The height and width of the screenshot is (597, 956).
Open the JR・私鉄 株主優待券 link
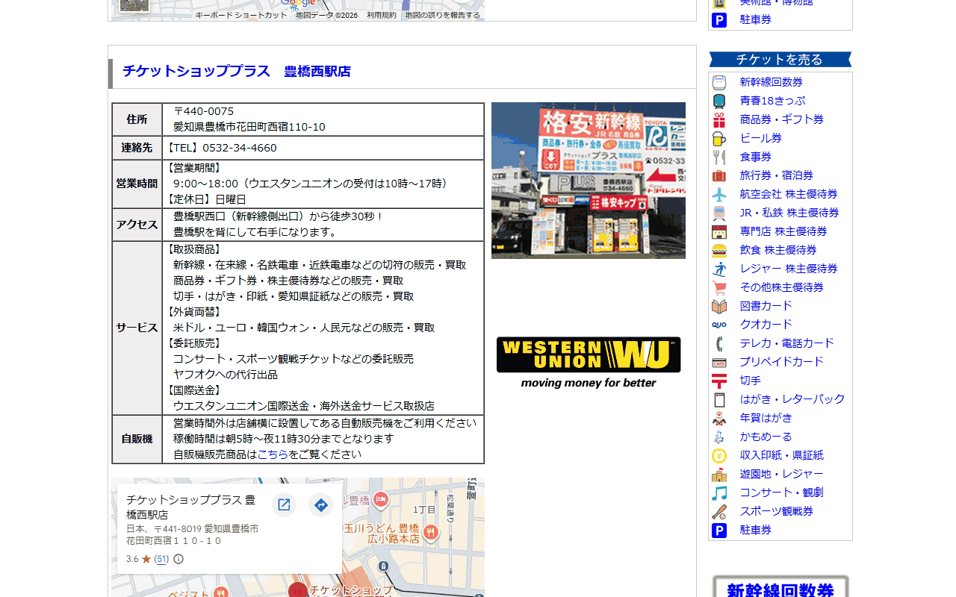click(x=789, y=213)
